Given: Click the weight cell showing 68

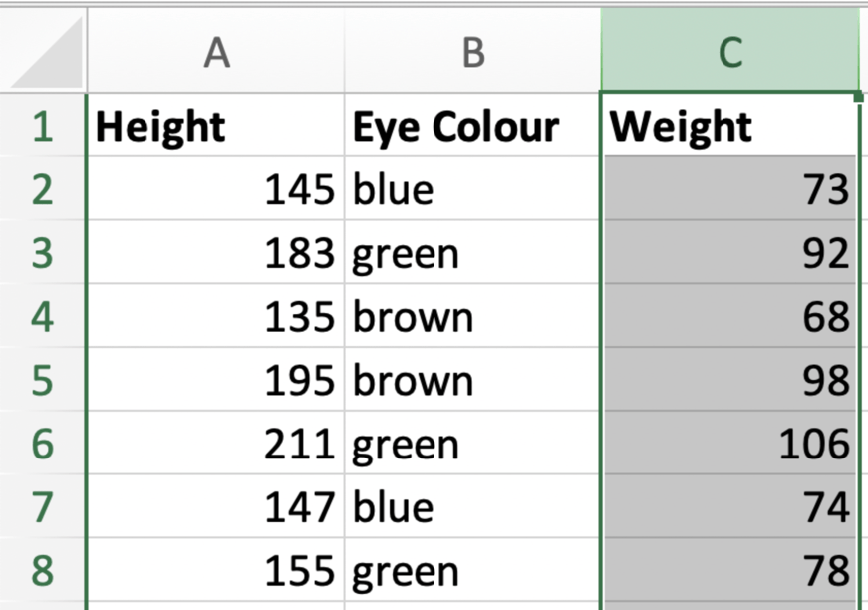Looking at the screenshot, I should click(x=730, y=316).
